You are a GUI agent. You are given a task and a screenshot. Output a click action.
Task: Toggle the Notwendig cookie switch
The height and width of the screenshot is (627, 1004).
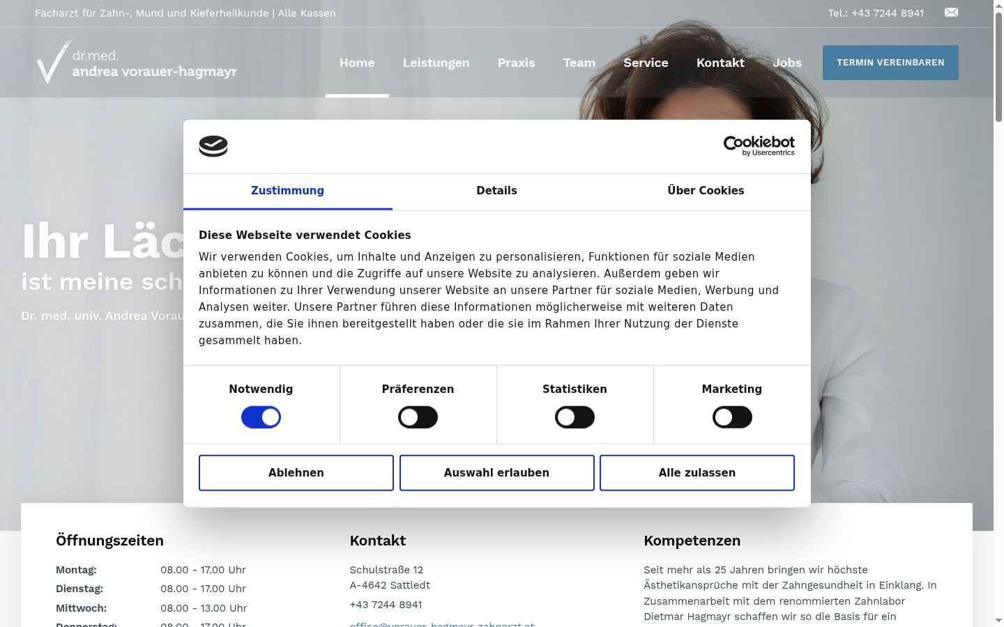[x=261, y=417]
